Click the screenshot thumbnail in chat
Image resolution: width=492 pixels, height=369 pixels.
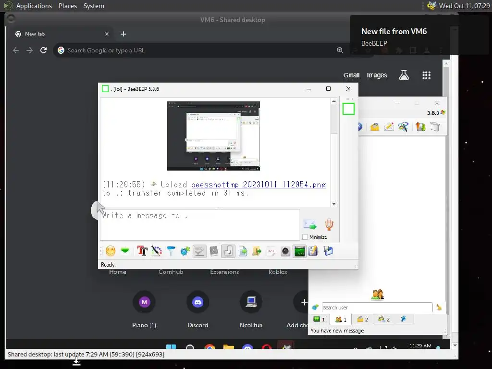213,136
